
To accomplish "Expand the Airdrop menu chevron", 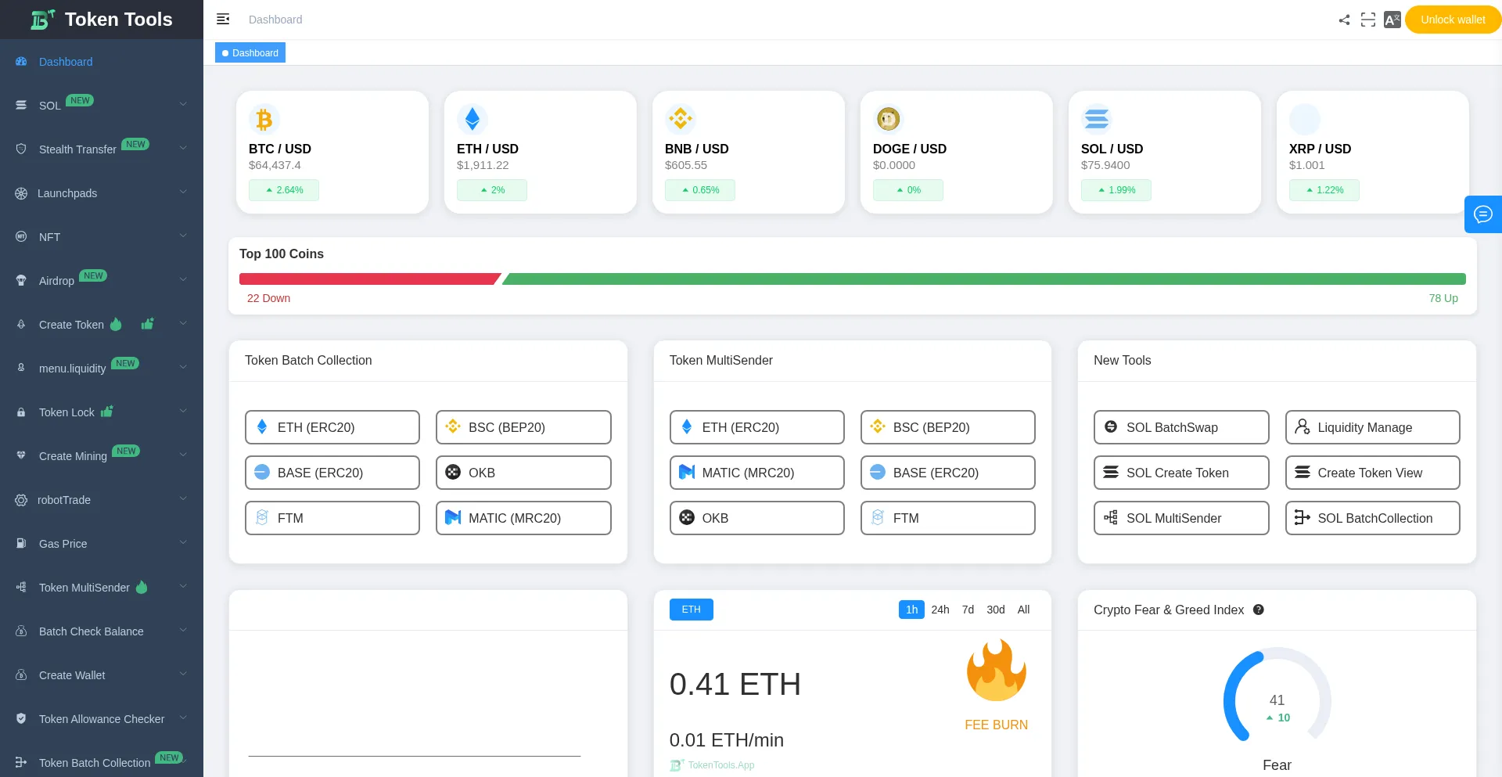I will [183, 279].
